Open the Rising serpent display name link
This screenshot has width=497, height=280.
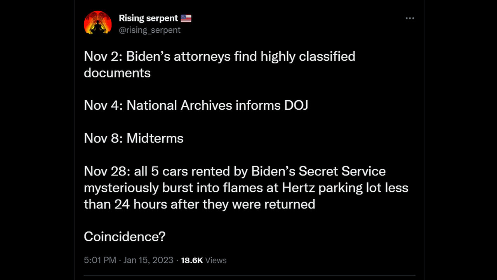[148, 18]
